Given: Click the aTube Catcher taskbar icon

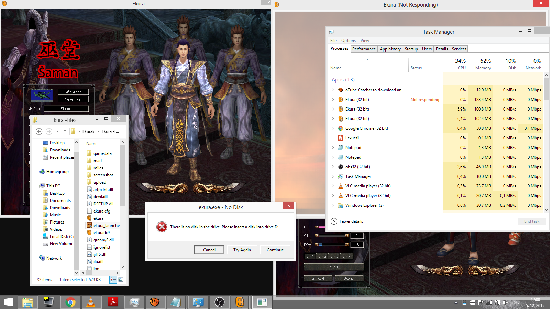Looking at the screenshot, I should coord(155,302).
